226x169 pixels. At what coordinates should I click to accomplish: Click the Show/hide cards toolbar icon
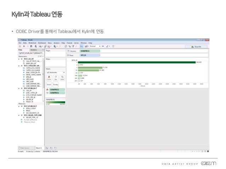tap(86, 46)
